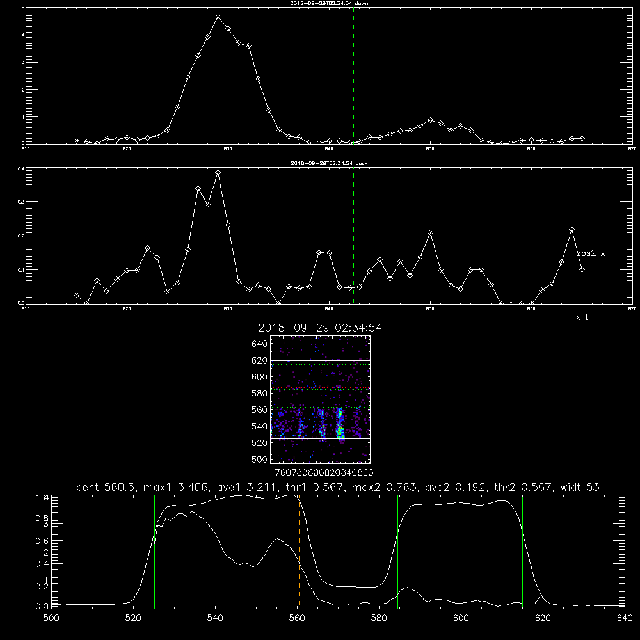Click the green vertical line near 563 in bottom plot

308,551
